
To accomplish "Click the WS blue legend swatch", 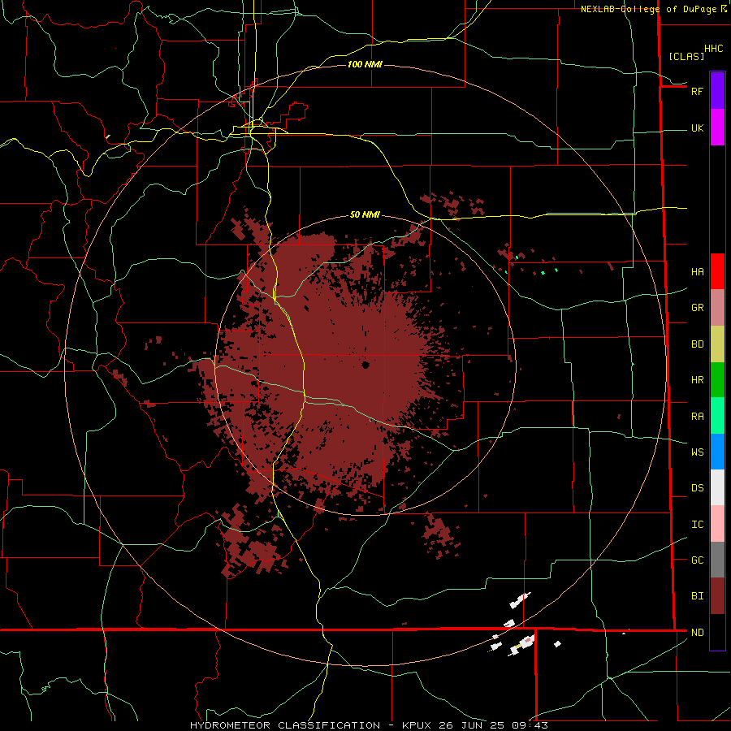I will (x=717, y=452).
